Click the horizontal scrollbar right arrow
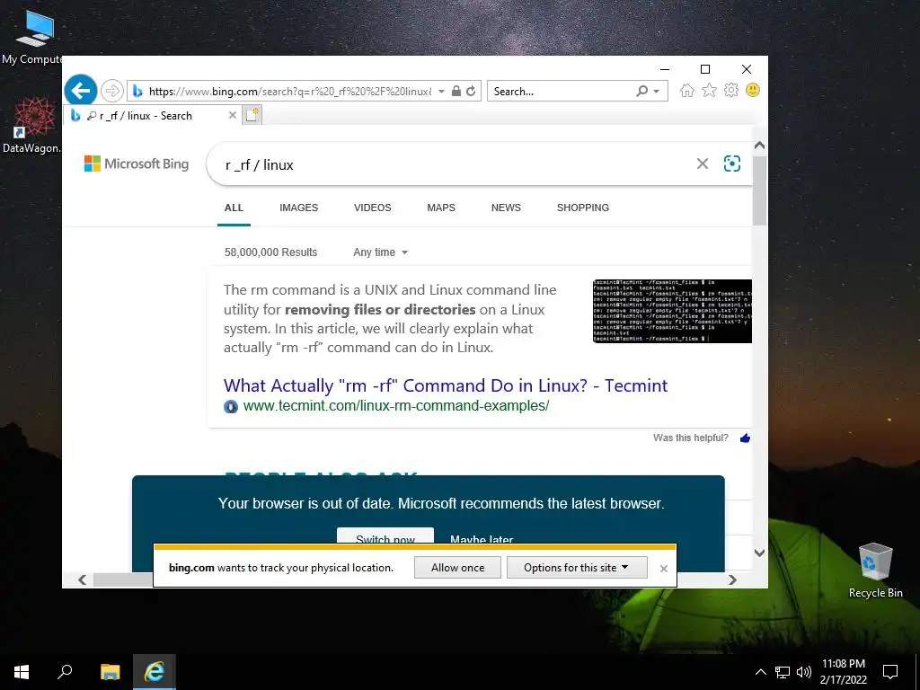 point(732,579)
